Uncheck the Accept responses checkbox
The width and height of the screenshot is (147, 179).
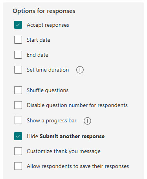18,25
